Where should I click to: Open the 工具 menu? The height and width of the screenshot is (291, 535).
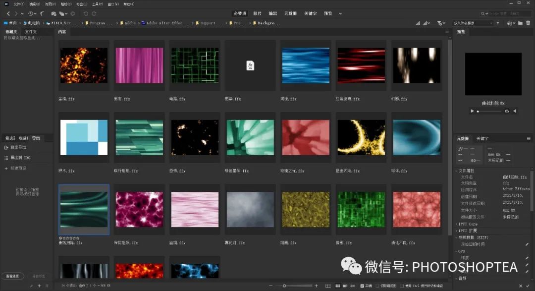pos(97,4)
